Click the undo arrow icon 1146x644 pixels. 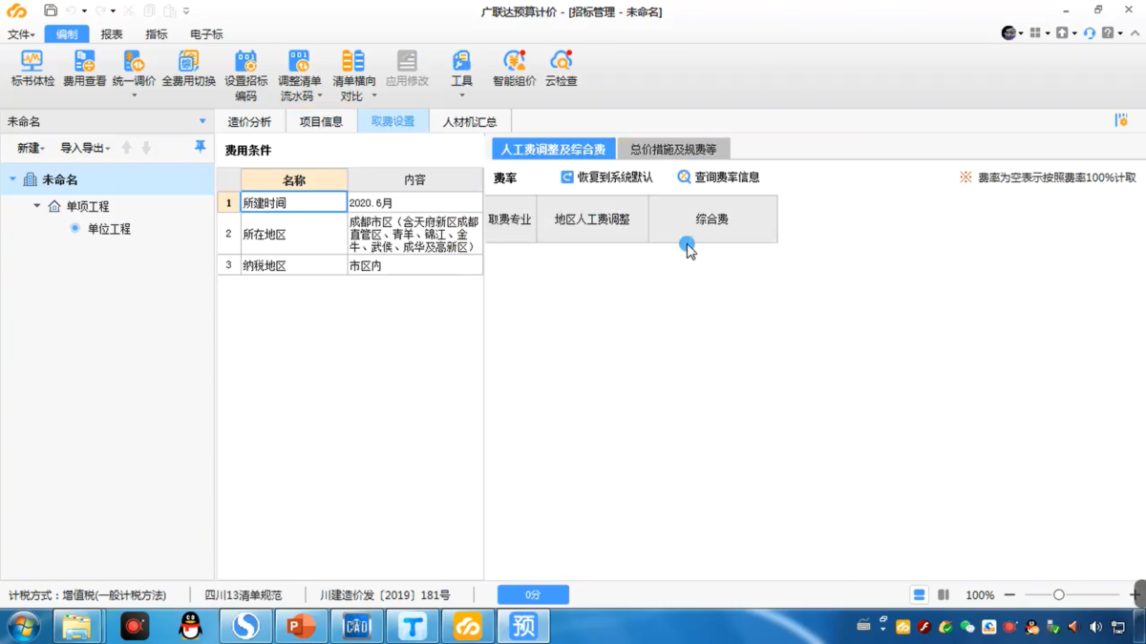(72, 10)
